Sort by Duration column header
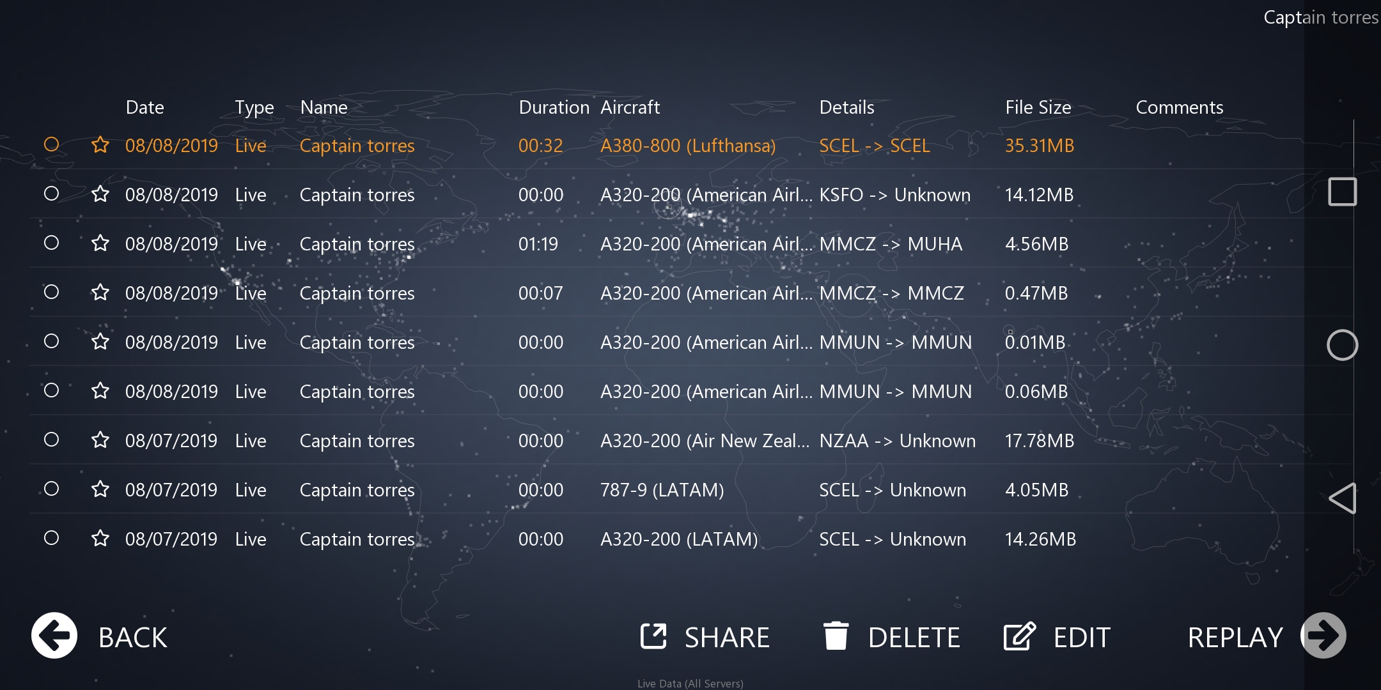 click(x=554, y=107)
